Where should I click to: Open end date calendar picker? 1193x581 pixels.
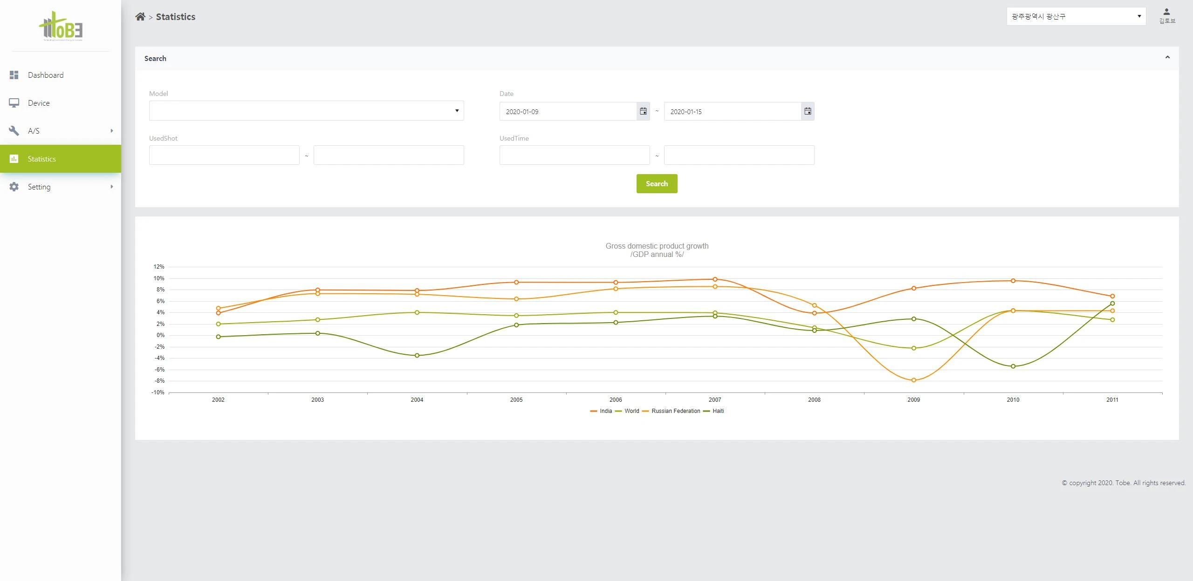[x=808, y=111]
